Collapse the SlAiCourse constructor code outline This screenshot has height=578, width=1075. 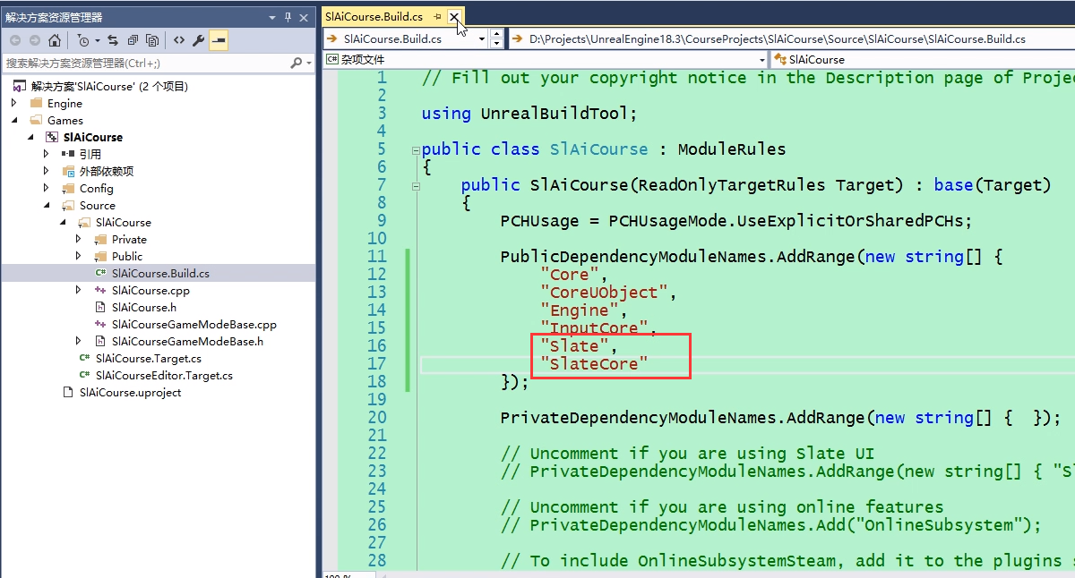pos(415,186)
